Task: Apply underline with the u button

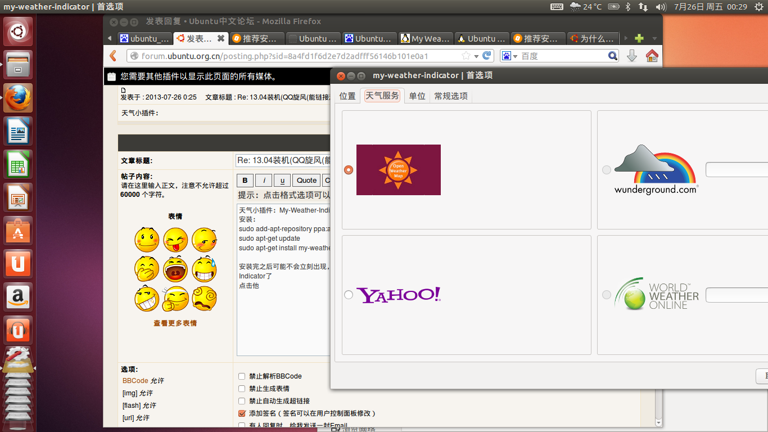Action: point(282,180)
